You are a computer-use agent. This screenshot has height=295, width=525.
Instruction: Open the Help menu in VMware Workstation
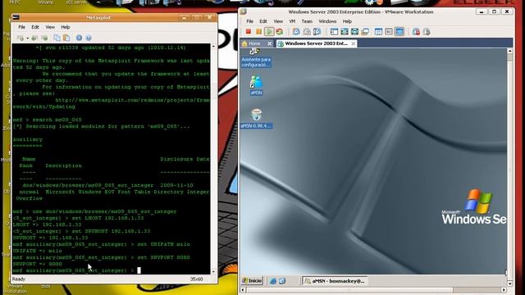coord(347,21)
